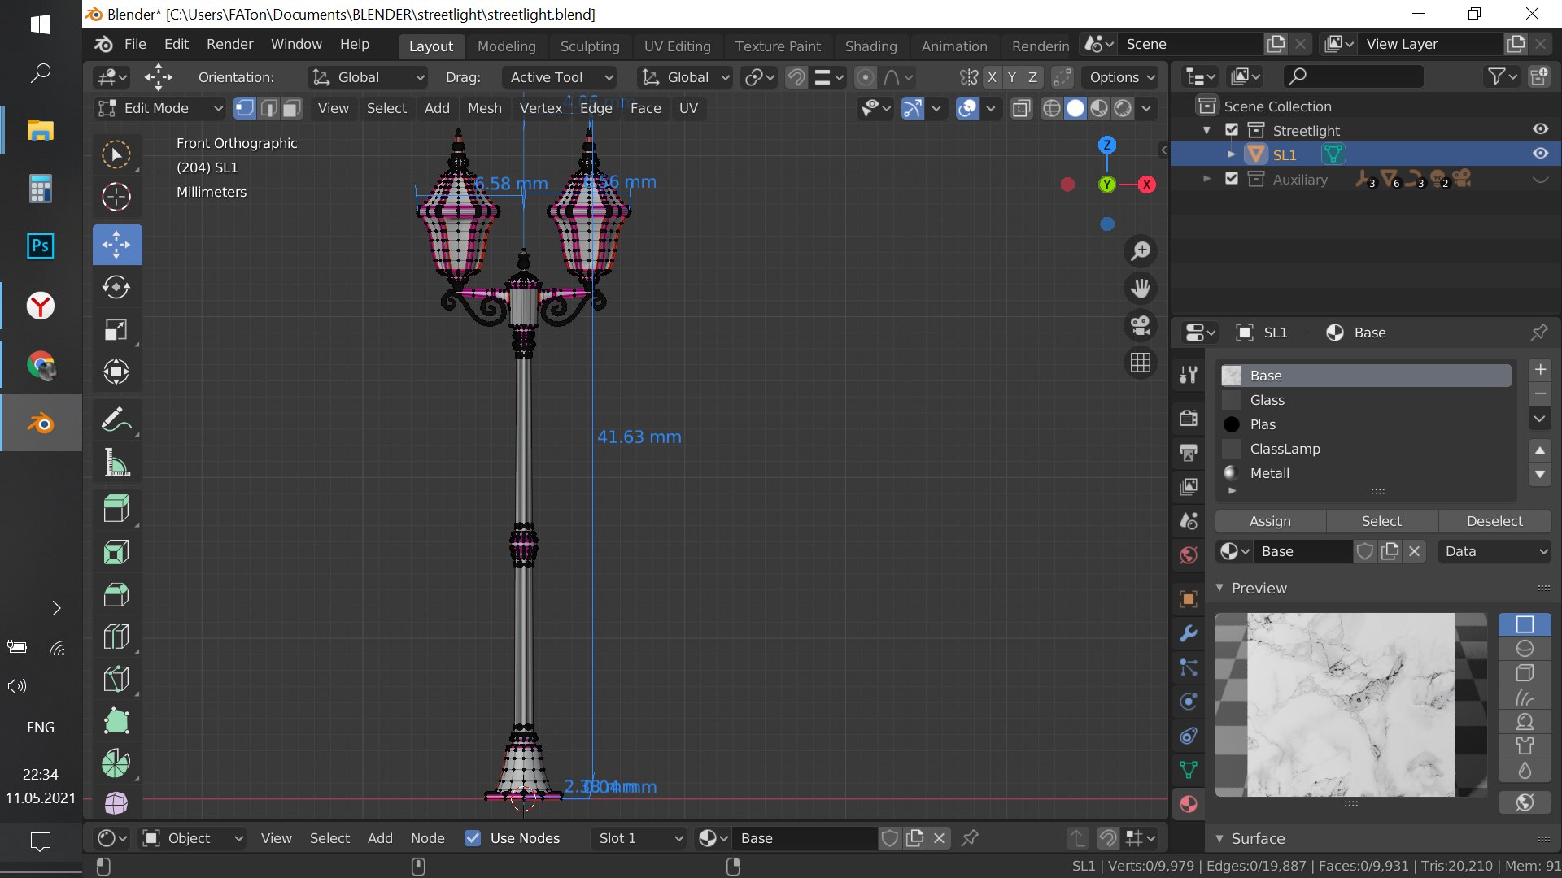Select the Inset Faces tool

click(x=116, y=552)
